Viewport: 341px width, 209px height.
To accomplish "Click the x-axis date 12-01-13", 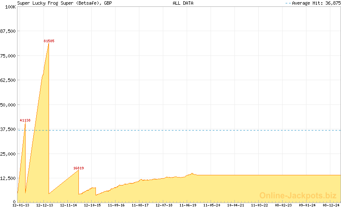I will point(20,205).
